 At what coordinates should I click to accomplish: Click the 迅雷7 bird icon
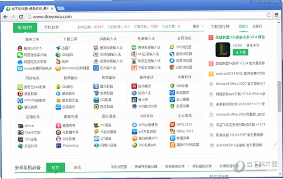point(58,48)
